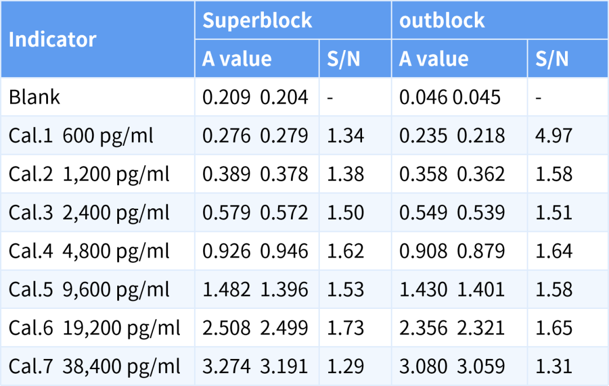Click Cal.6 19,200 pg/ml row label

[94, 327]
